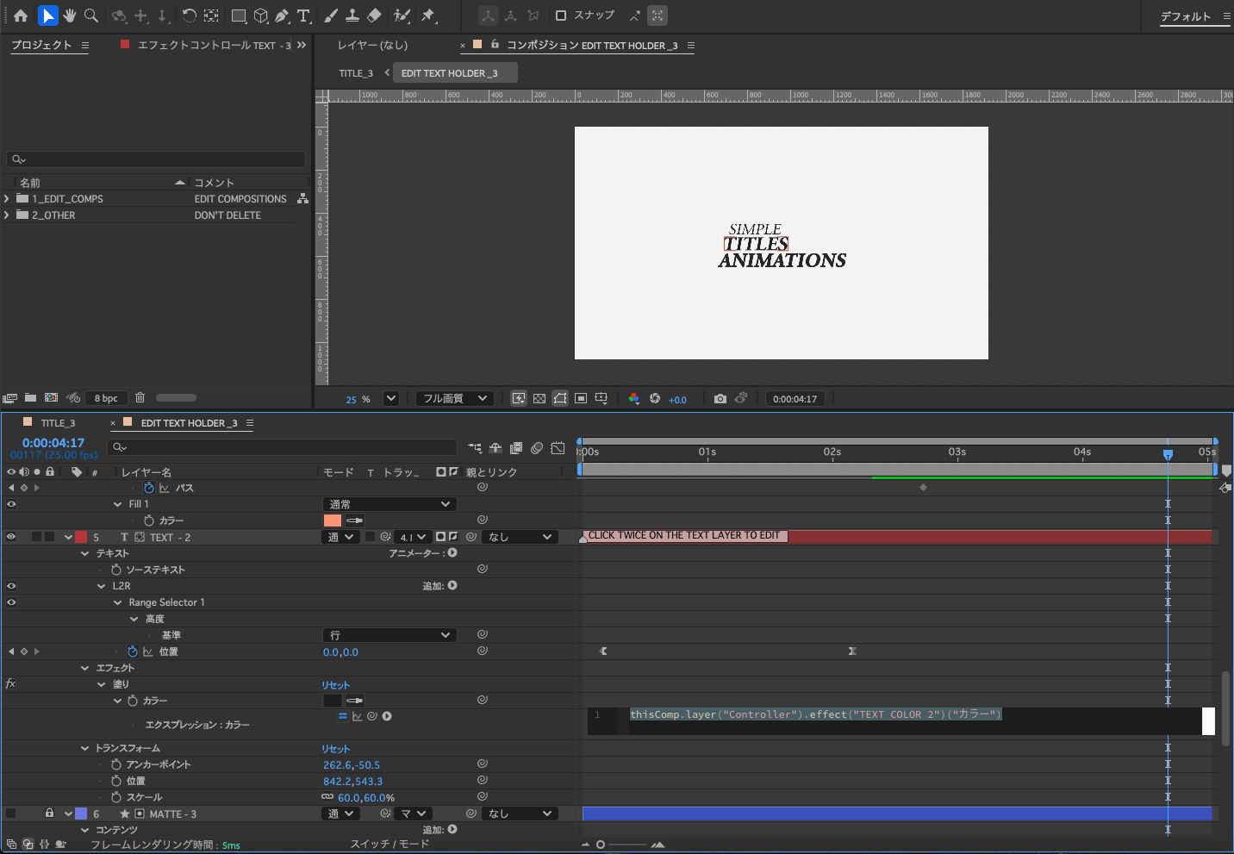Click the Home icon
1234x854 pixels.
(x=21, y=16)
